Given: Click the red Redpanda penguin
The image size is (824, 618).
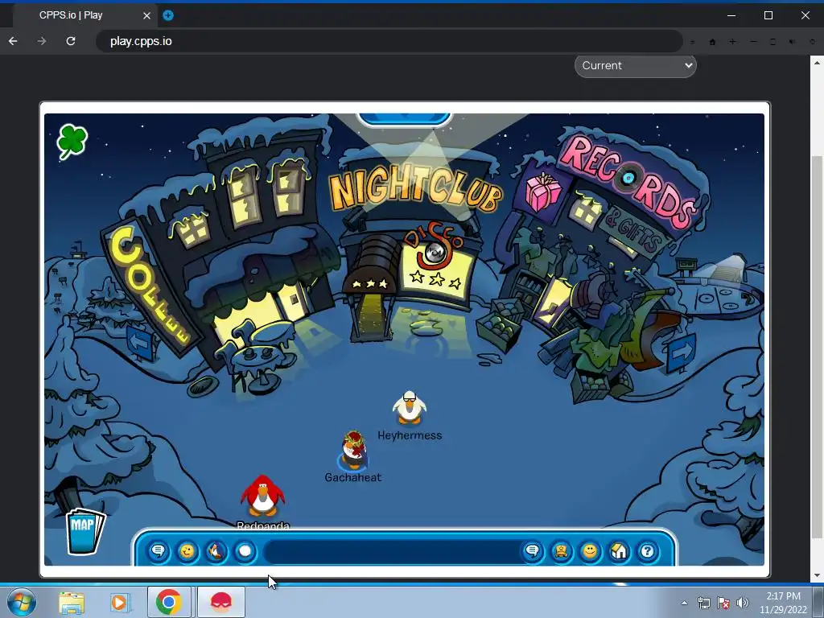Looking at the screenshot, I should (x=263, y=496).
